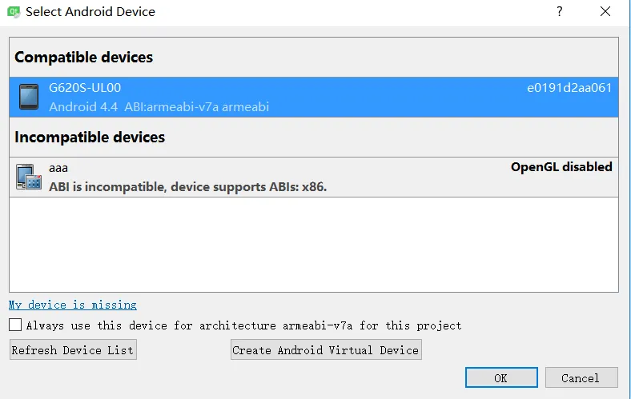
Task: Click empty area of device list
Action: coord(314,245)
